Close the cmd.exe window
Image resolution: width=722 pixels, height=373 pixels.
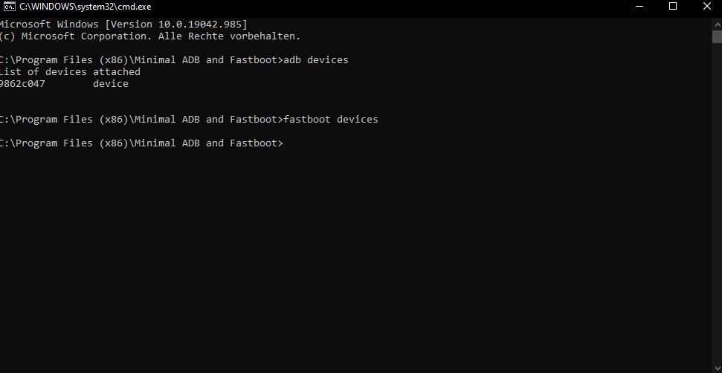click(x=707, y=7)
